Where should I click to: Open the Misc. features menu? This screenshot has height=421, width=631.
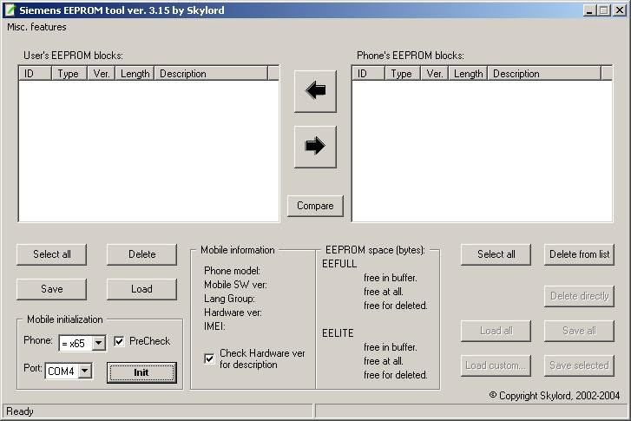[36, 27]
